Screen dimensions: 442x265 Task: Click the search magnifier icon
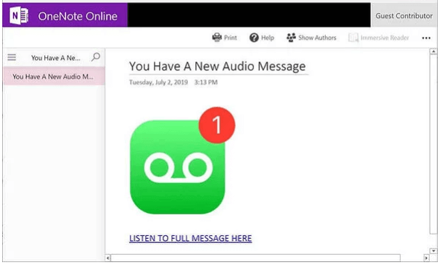click(96, 57)
